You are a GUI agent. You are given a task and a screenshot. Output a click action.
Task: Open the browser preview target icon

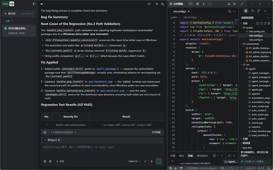click(x=197, y=4)
